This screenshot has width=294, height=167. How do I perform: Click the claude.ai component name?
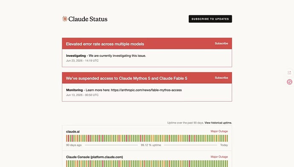click(x=73, y=132)
